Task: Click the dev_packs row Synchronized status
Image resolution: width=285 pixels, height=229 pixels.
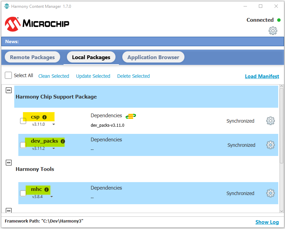Action: coord(242,145)
